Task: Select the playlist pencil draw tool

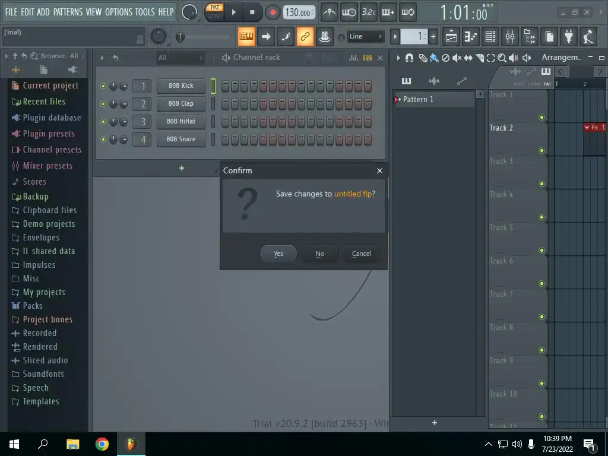Action: point(423,58)
